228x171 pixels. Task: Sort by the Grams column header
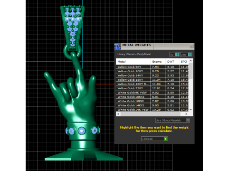click(x=158, y=62)
